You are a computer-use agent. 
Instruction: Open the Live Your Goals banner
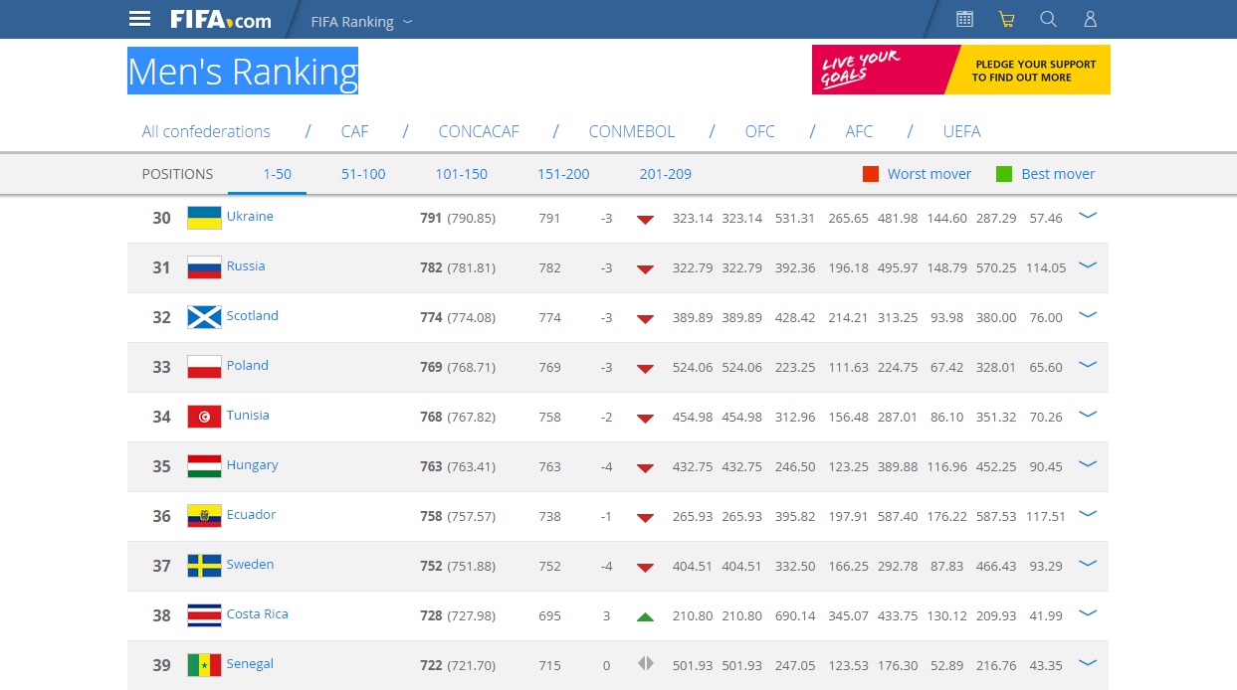click(961, 70)
